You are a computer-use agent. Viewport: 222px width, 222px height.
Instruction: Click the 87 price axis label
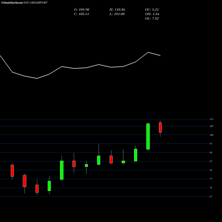tap(211, 161)
